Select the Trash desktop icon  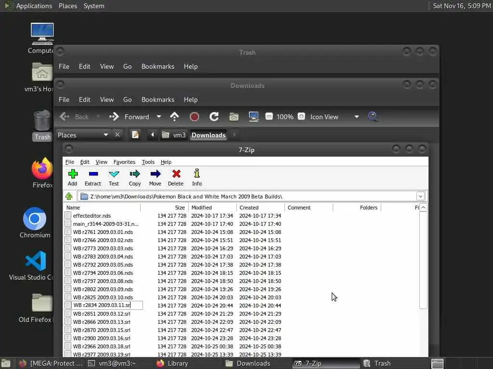pyautogui.click(x=42, y=125)
